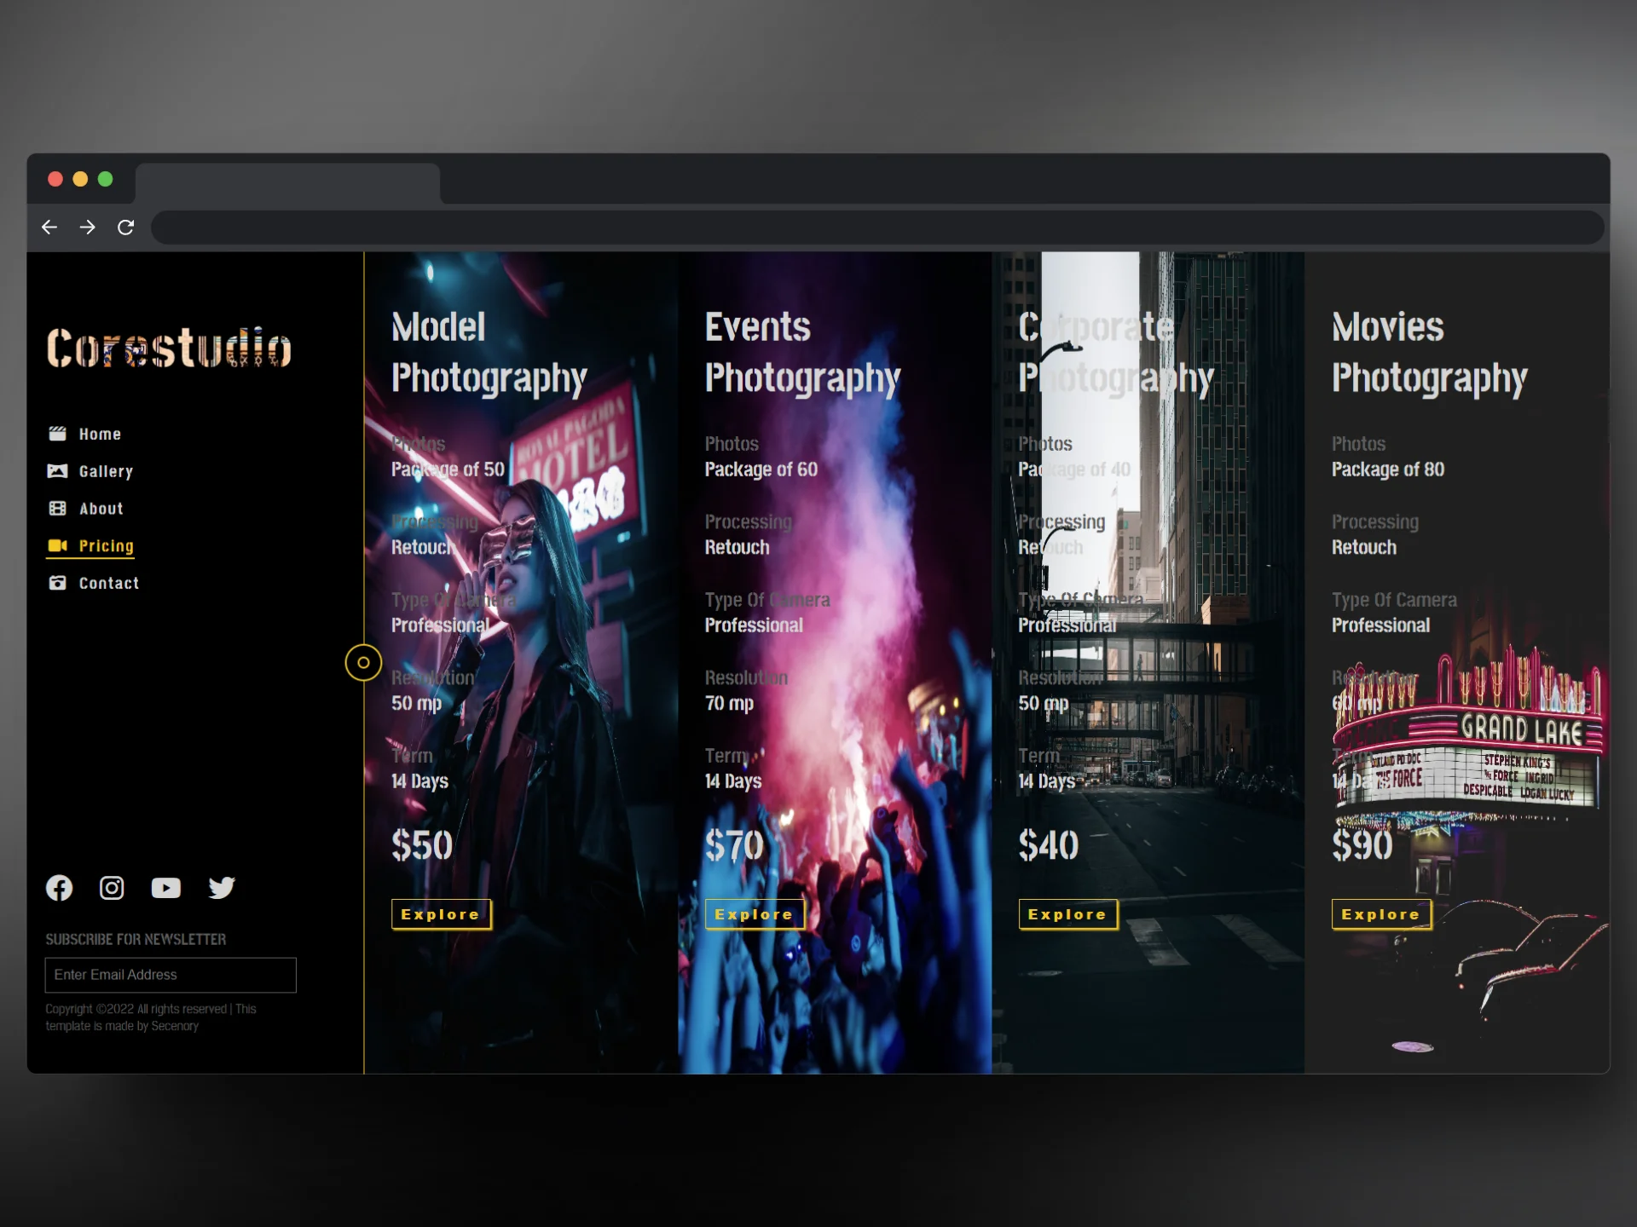1637x1227 pixels.
Task: Explore the Model Photography package
Action: 441,914
